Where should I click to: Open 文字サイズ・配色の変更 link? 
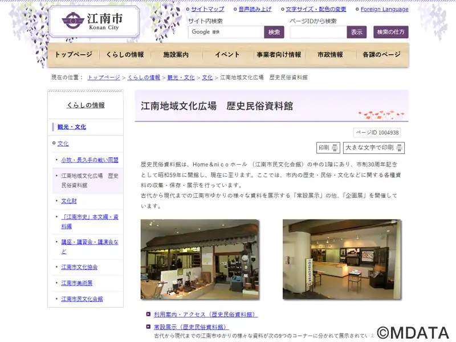coord(316,9)
